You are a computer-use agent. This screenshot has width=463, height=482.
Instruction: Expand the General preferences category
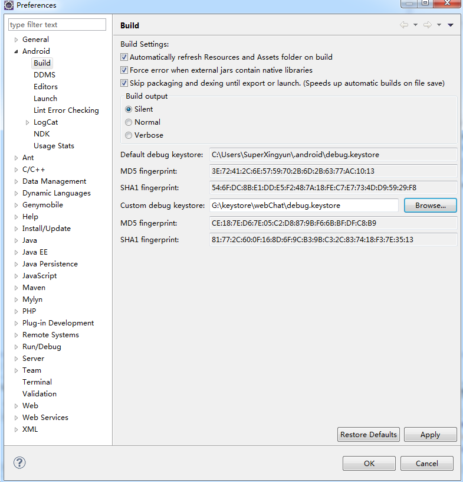17,40
